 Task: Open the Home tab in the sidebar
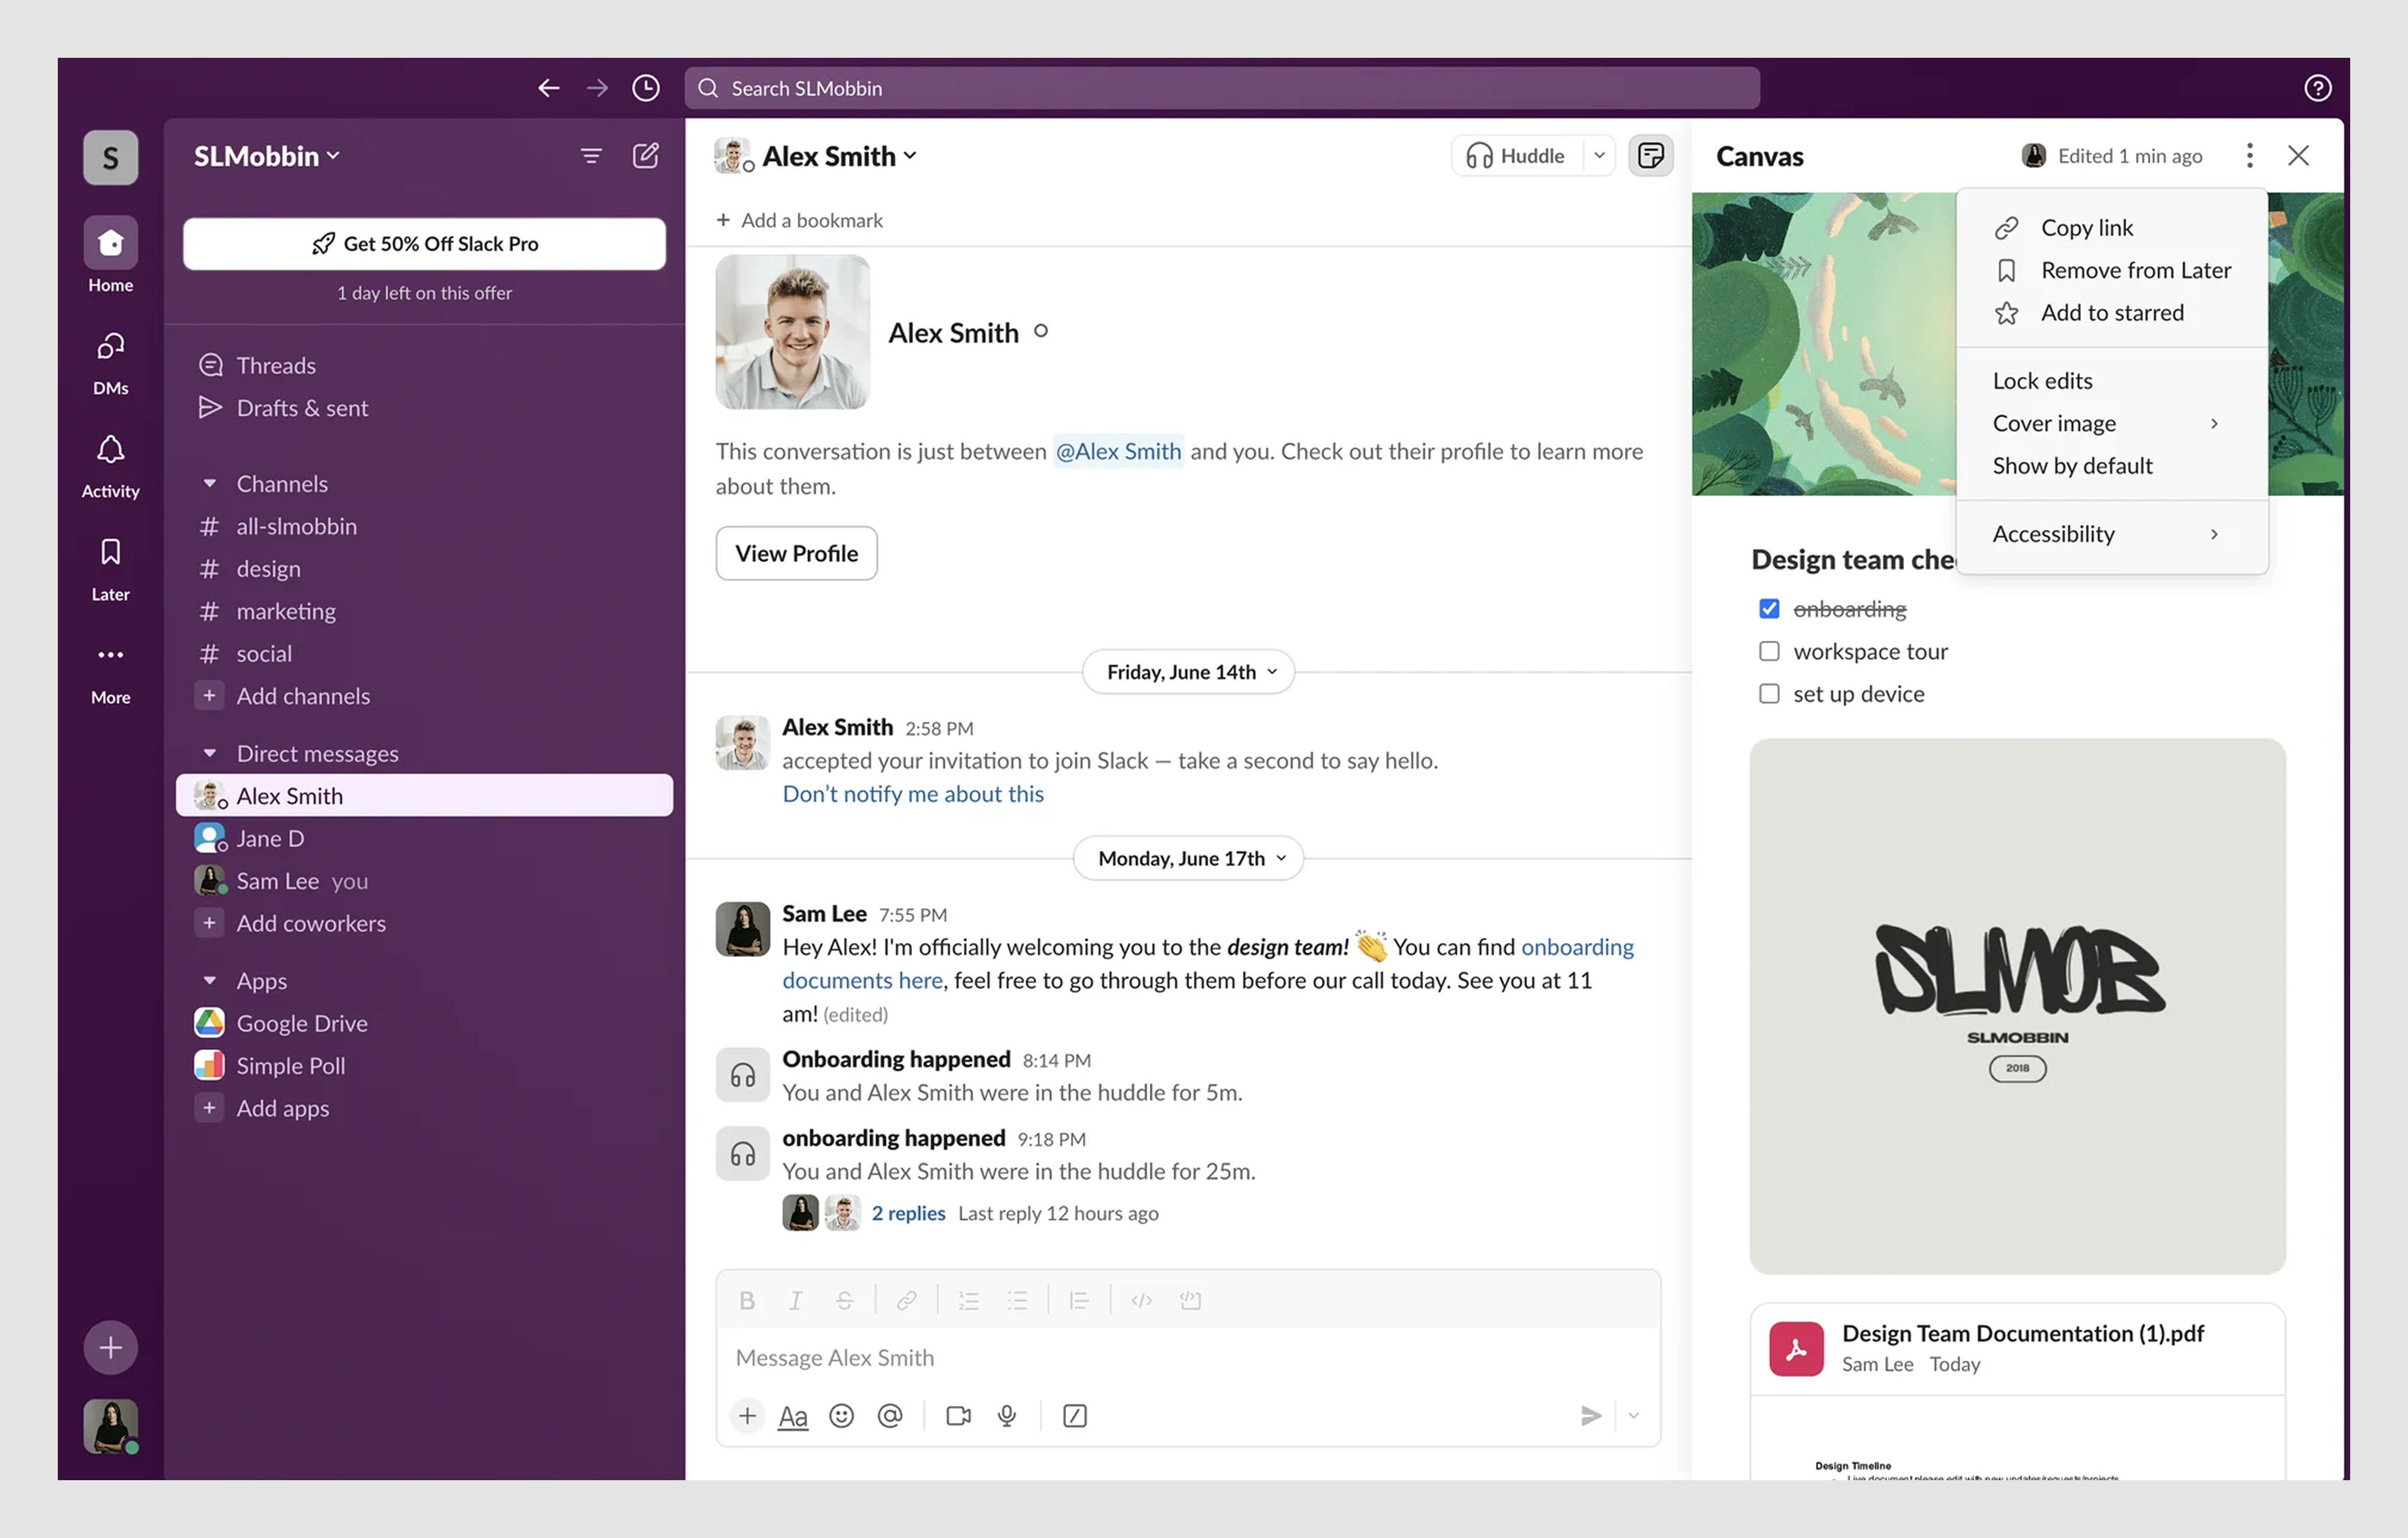[x=110, y=256]
